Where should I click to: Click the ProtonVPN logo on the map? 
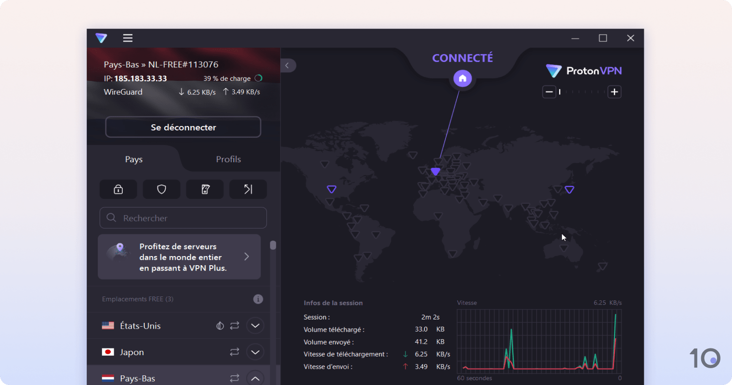pos(583,70)
